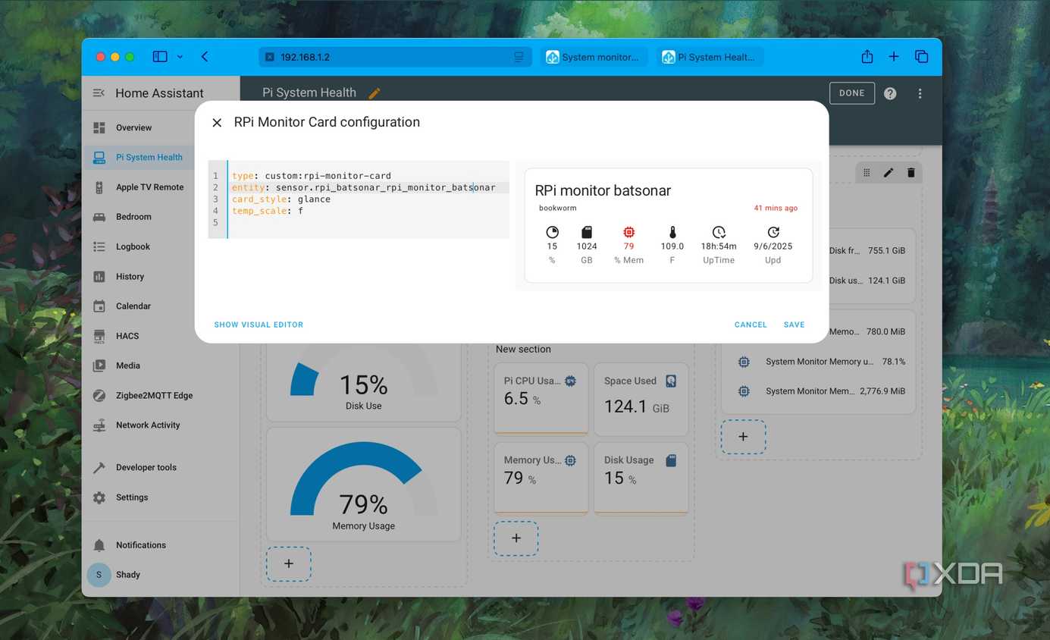Click the thermometer temperature icon in preview
This screenshot has height=640, width=1050.
coord(672,232)
